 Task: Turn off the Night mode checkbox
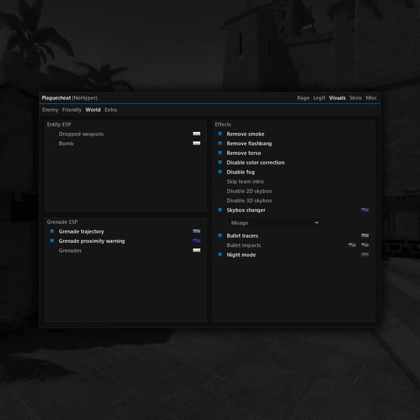pyautogui.click(x=220, y=254)
